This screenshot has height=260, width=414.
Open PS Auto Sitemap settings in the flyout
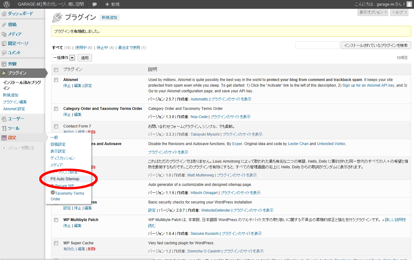pyautogui.click(x=65, y=179)
